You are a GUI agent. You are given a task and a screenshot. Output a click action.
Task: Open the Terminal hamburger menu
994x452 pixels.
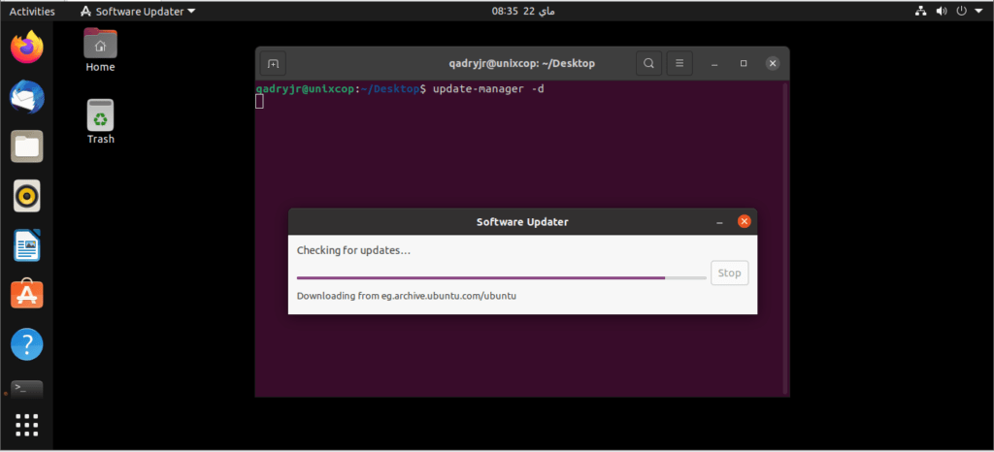click(679, 63)
